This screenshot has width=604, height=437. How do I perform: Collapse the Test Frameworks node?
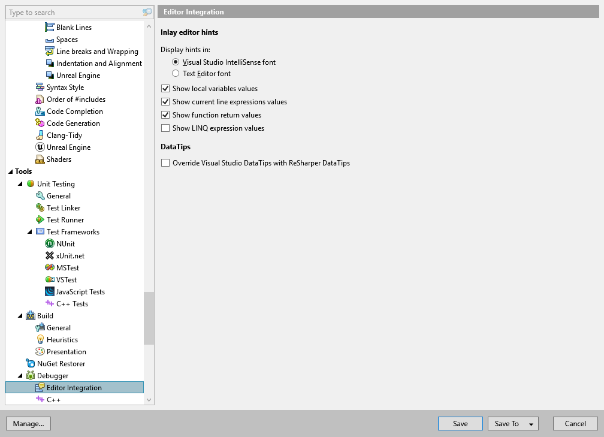[x=30, y=231]
